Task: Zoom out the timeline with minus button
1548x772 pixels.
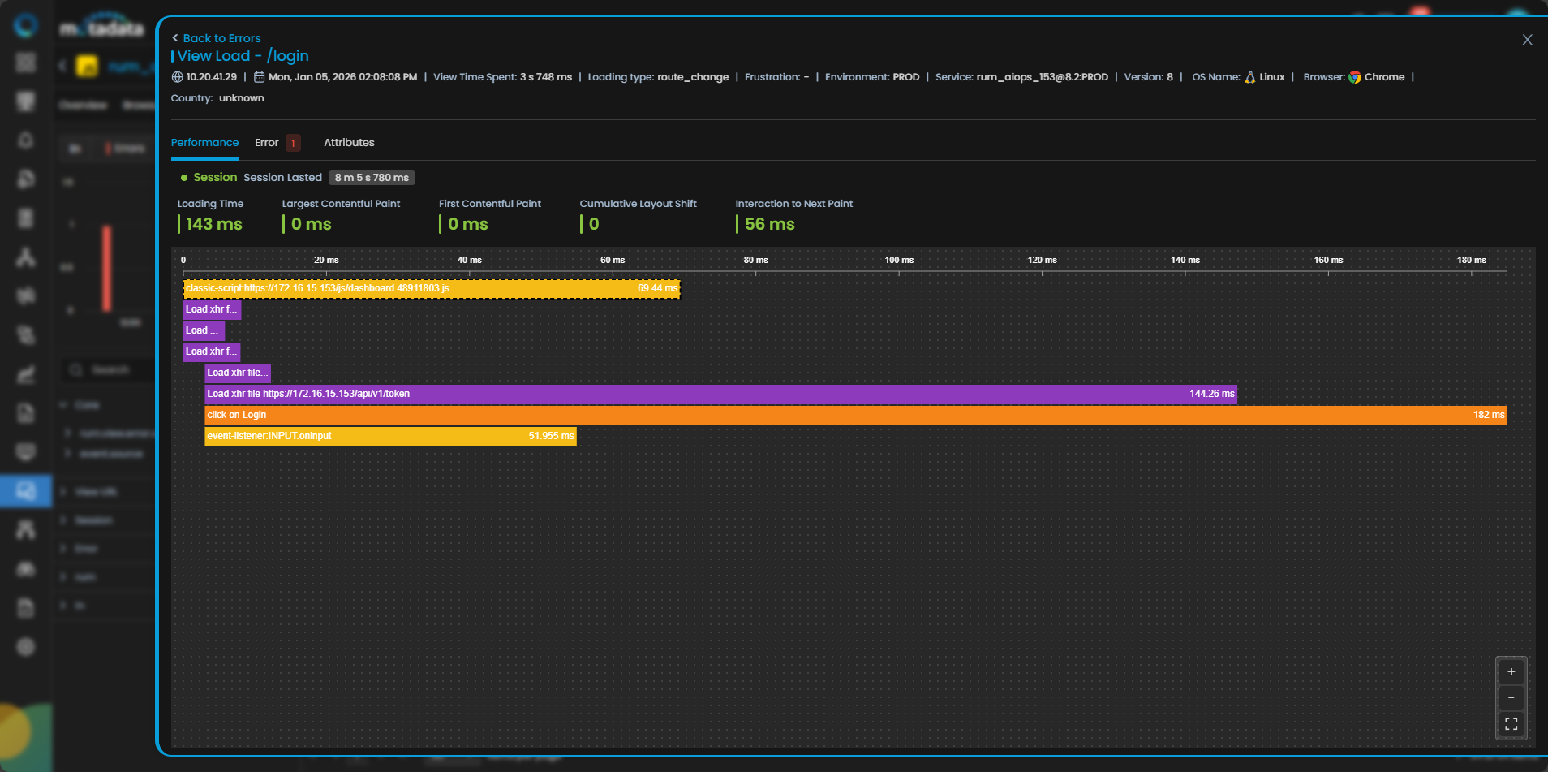Action: pyautogui.click(x=1511, y=698)
